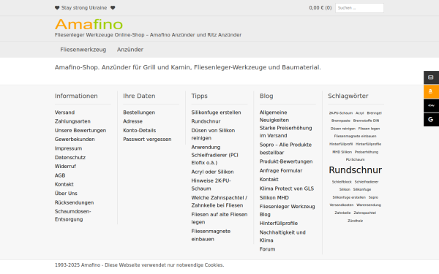The height and width of the screenshot is (274, 439).
Task: Open the Widerruf page
Action: [x=65, y=167]
